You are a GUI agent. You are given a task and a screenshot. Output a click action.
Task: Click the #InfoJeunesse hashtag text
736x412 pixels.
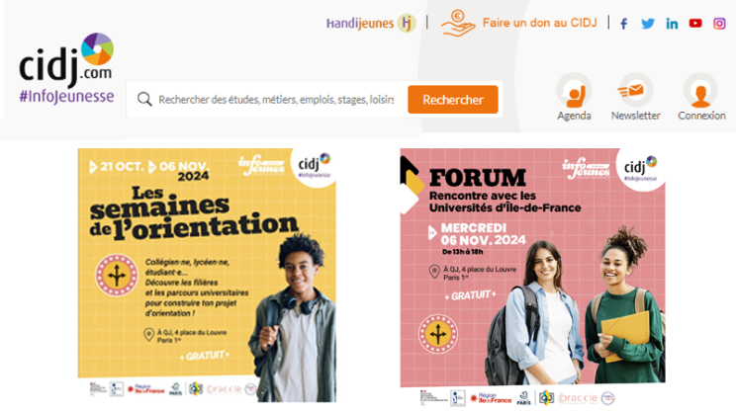pos(66,96)
